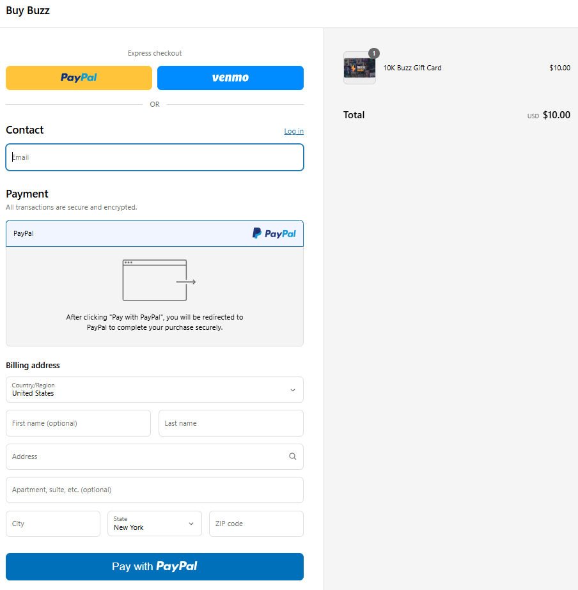
Task: Click the 'Payment' section heading
Action: click(x=27, y=194)
